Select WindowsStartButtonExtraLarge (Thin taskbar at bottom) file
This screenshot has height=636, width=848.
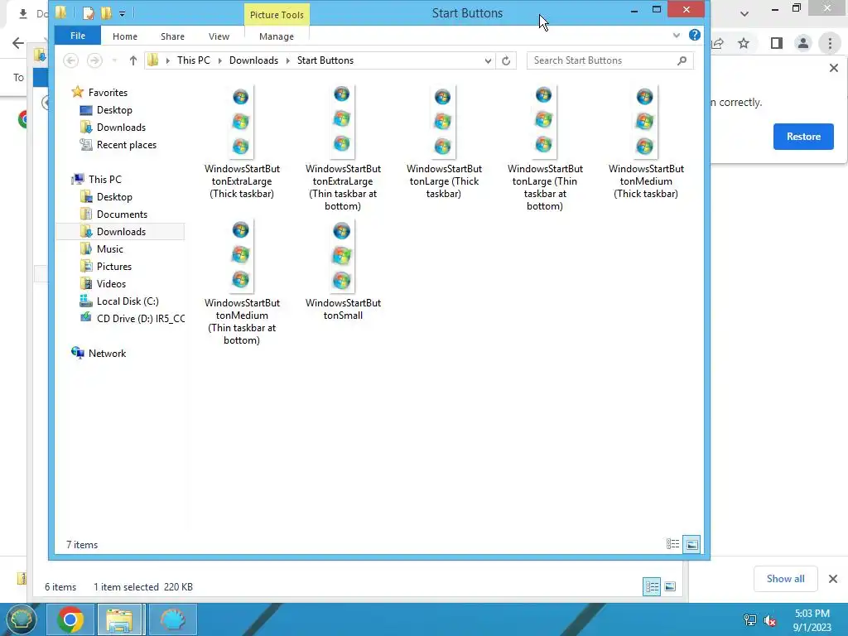[343, 148]
